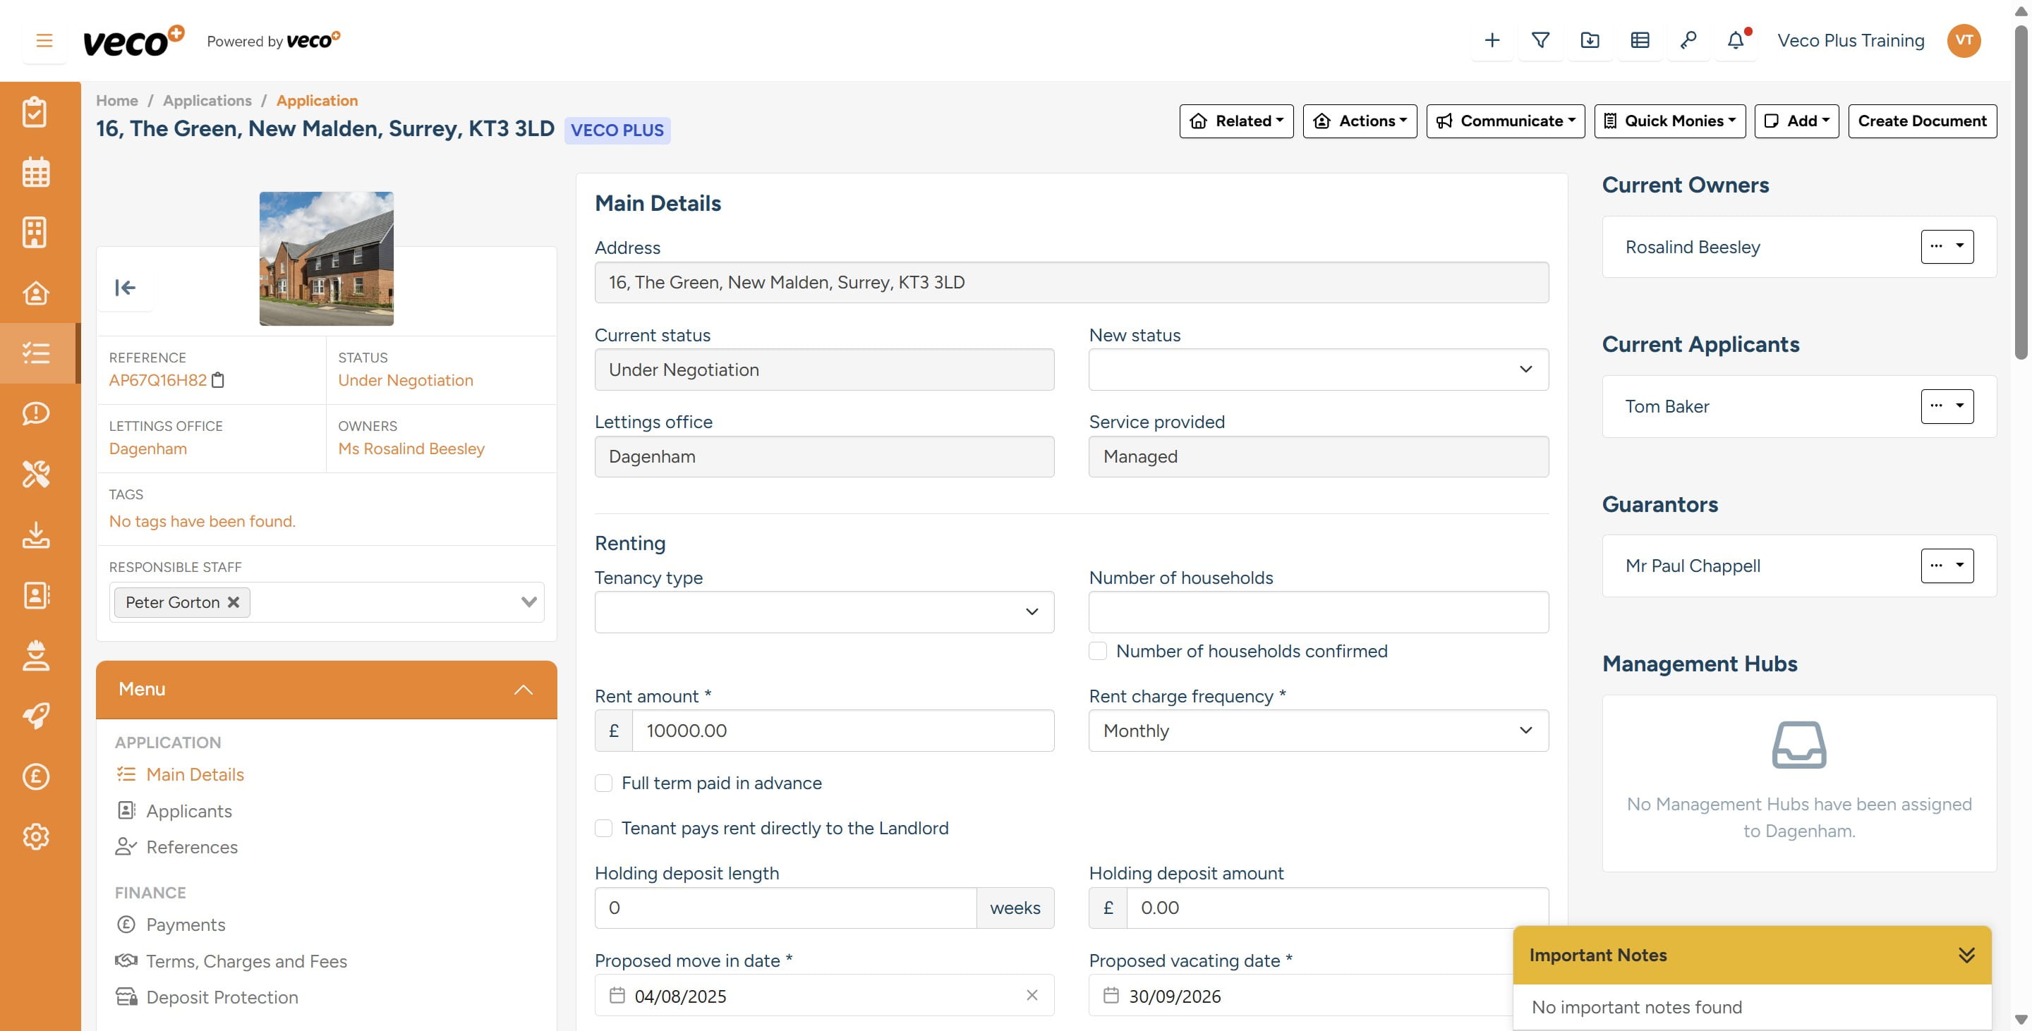
Task: Collapse the orange Menu panel
Action: coord(523,688)
